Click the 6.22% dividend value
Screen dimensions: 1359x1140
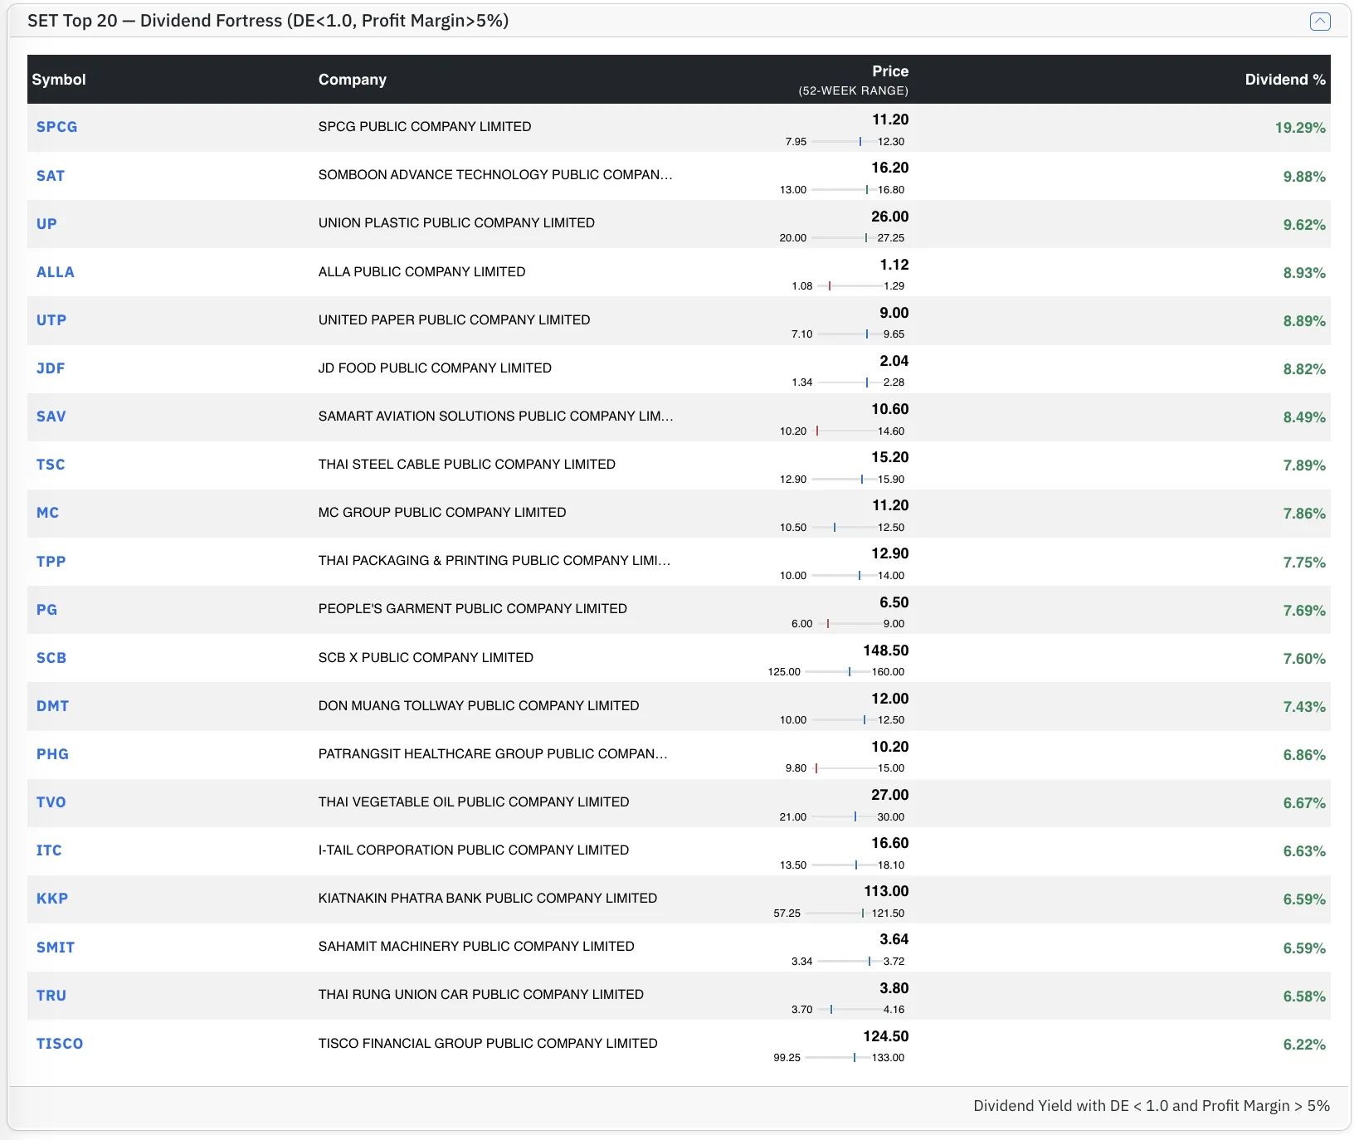pyautogui.click(x=1304, y=1045)
